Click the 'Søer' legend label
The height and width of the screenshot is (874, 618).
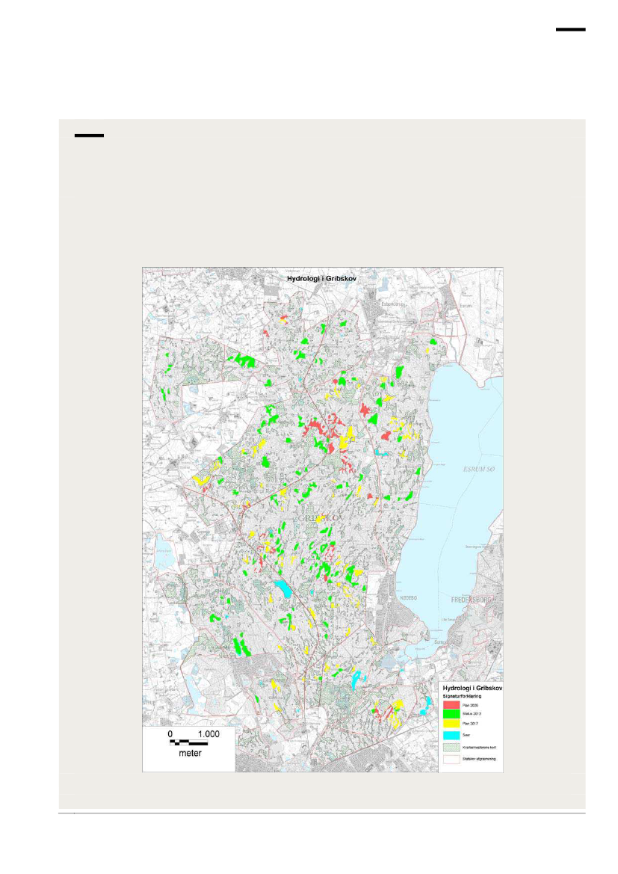coord(466,735)
